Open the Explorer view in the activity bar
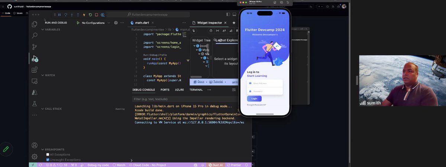This screenshot has height=167, width=446. point(35,24)
